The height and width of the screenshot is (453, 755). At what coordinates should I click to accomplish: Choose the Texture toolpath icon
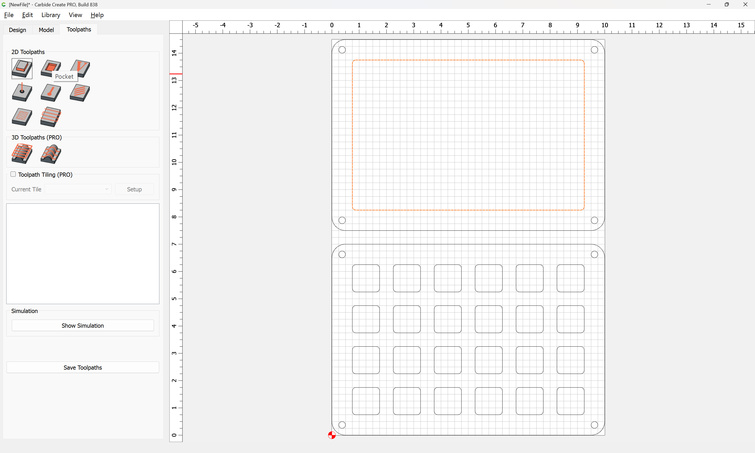click(80, 93)
